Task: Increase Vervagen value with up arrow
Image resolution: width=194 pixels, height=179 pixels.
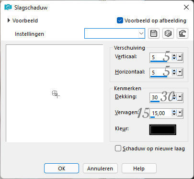Action: point(174,111)
